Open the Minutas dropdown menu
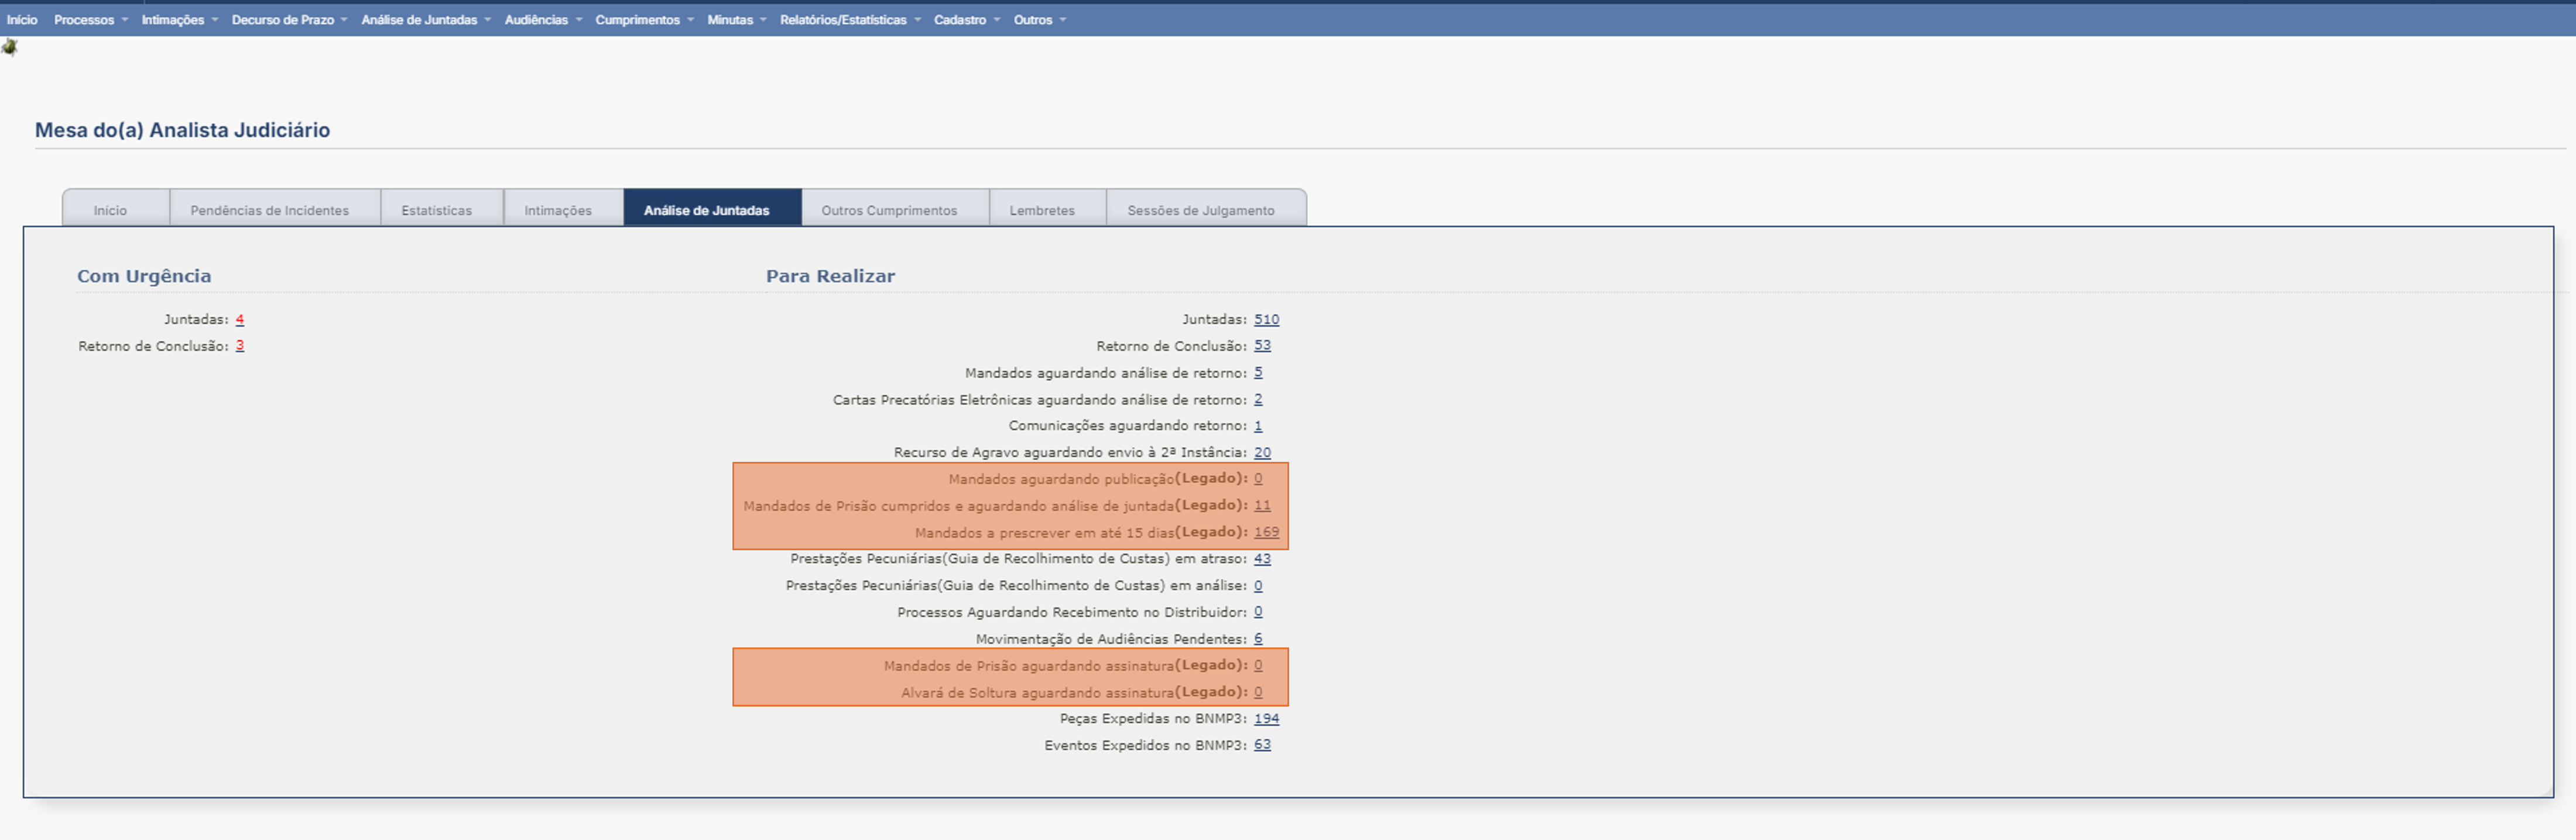The image size is (2576, 840). pyautogui.click(x=737, y=20)
